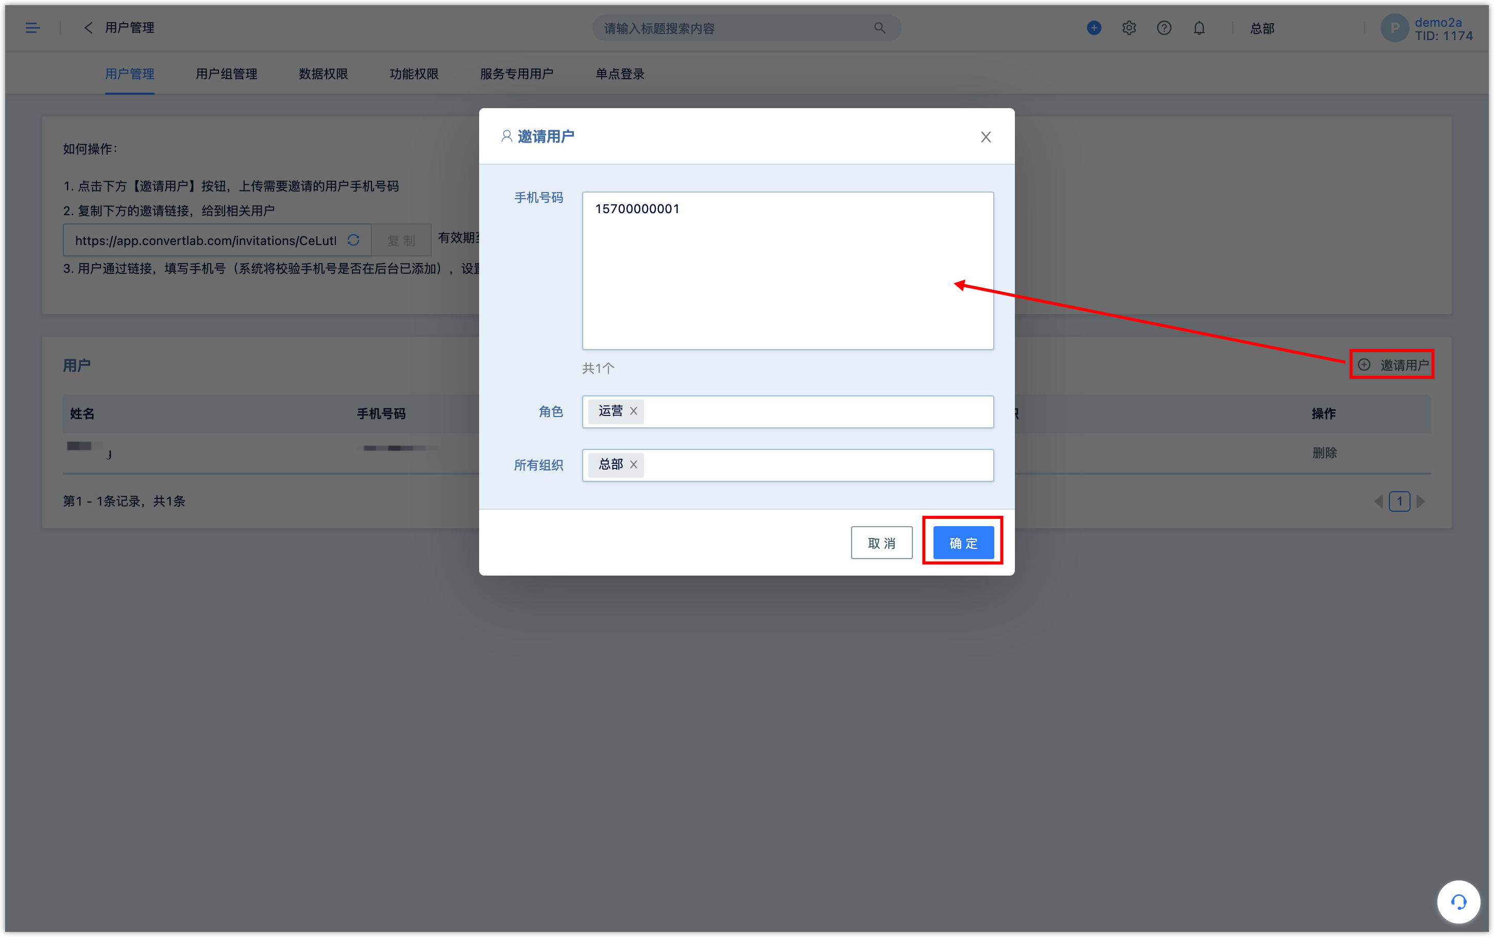
Task: Switch to 数据权限 tab
Action: click(323, 74)
